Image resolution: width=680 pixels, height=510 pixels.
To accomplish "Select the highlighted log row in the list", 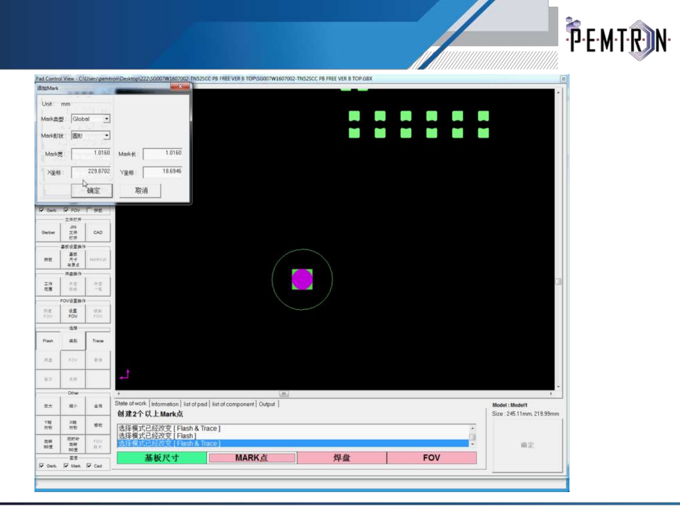I will (293, 443).
